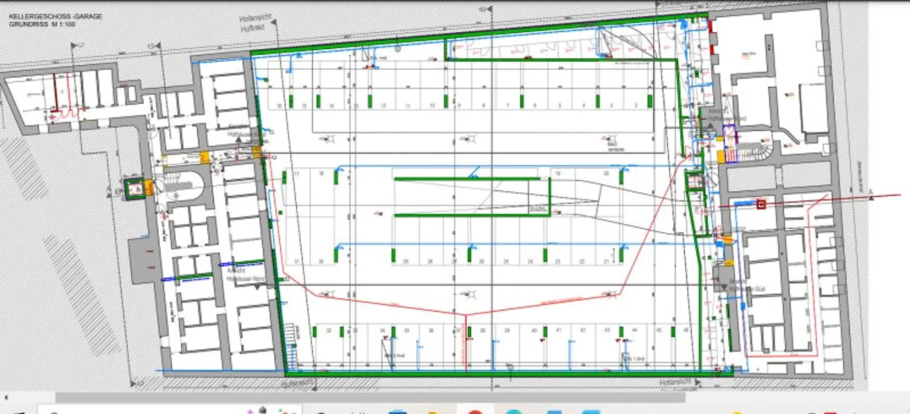Click the red pipe junction at bottom center
This screenshot has height=414, width=910.
[465, 315]
